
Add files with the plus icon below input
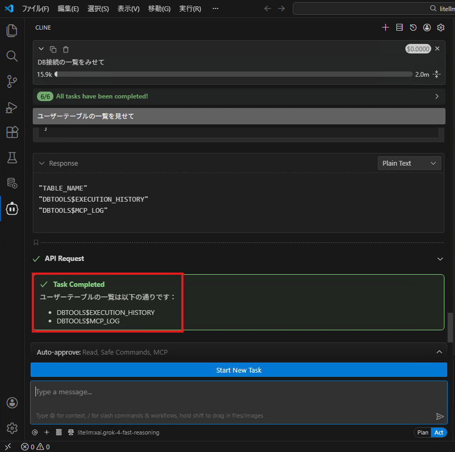click(47, 432)
